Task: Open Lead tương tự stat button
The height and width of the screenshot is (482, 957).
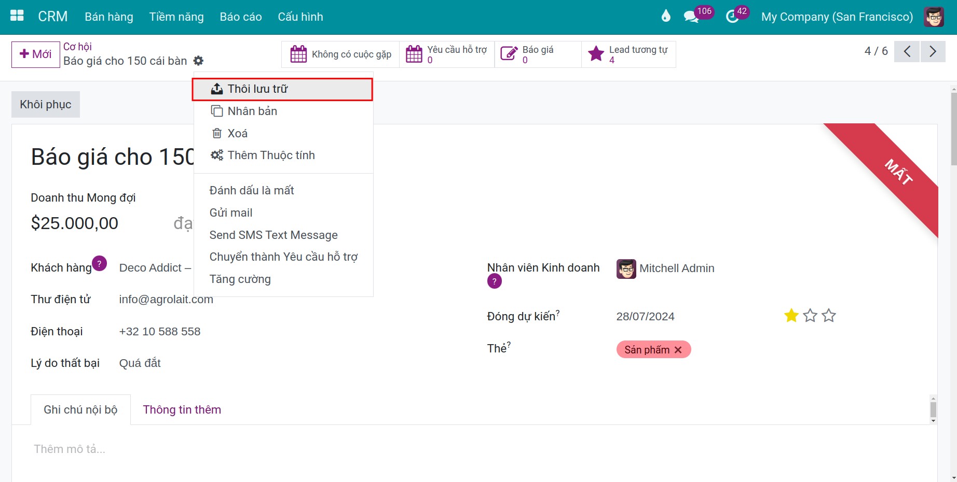Action: pyautogui.click(x=628, y=54)
